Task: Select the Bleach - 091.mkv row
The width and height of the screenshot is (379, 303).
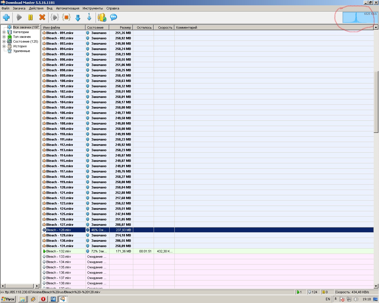Action: [x=207, y=33]
